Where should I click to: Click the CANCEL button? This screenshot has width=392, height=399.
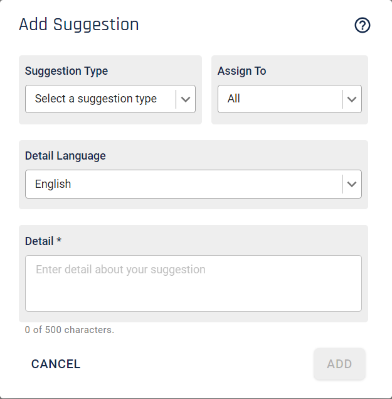pos(56,364)
